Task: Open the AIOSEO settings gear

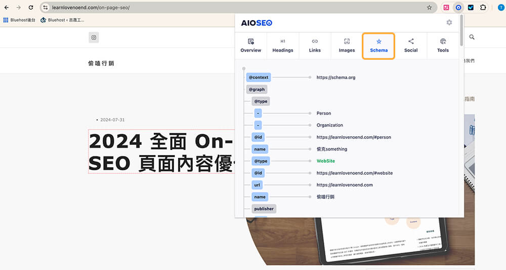Action: (x=449, y=22)
